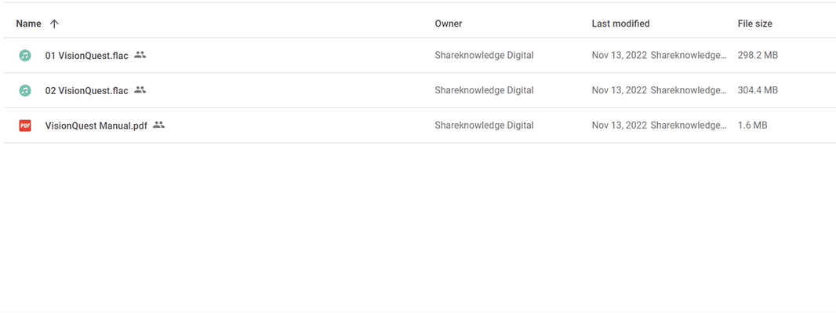836x313 pixels.
Task: Reverse sort order with the Name arrow
Action: click(x=54, y=24)
